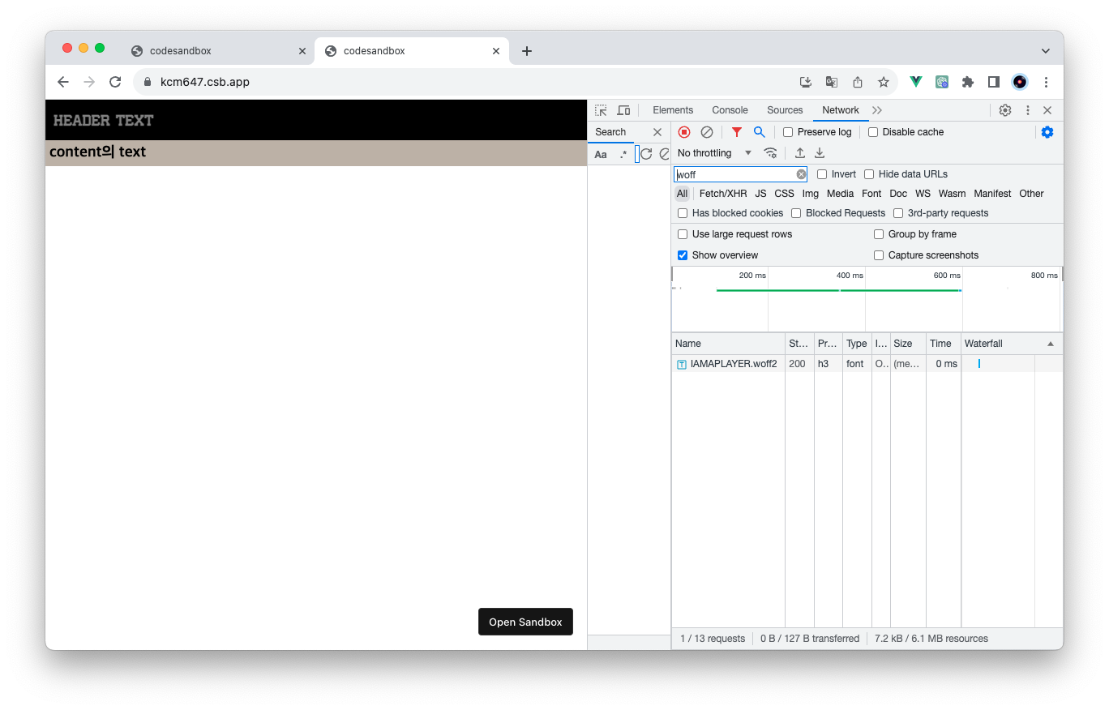The height and width of the screenshot is (710, 1109).
Task: Click the address bar URL
Action: pyautogui.click(x=205, y=82)
